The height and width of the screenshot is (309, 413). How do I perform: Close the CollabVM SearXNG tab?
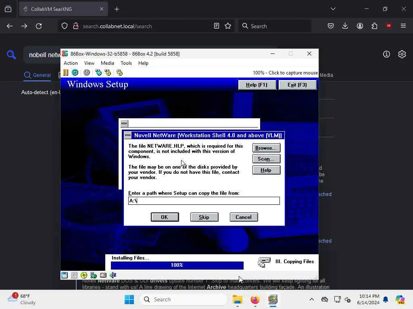[102, 9]
